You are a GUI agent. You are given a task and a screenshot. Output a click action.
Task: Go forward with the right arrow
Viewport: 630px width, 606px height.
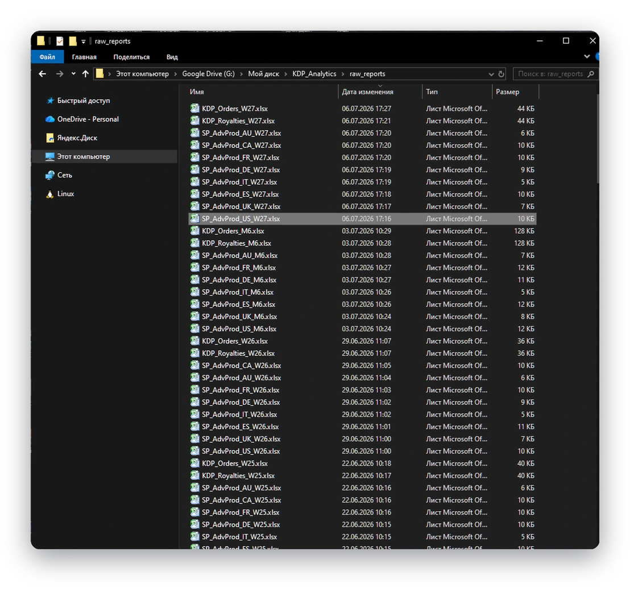60,74
